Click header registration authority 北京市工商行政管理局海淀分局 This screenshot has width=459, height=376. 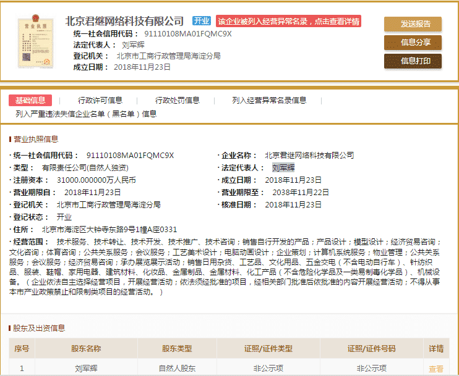[169, 56]
